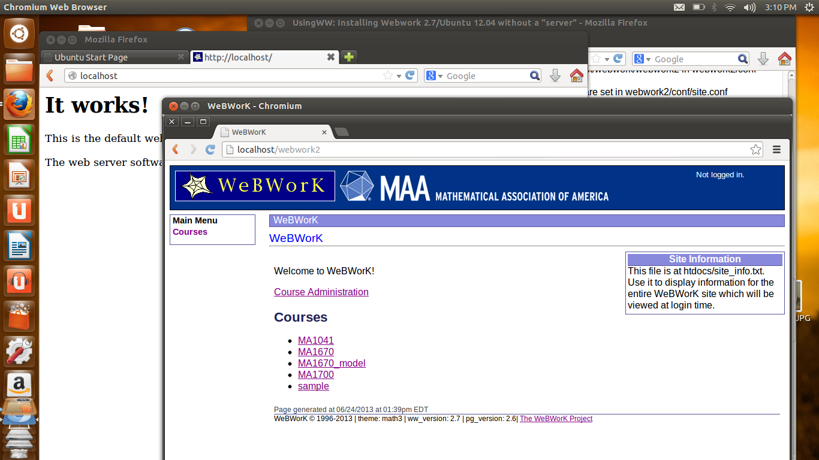Open Downloads in localhost Firefox window

555,75
